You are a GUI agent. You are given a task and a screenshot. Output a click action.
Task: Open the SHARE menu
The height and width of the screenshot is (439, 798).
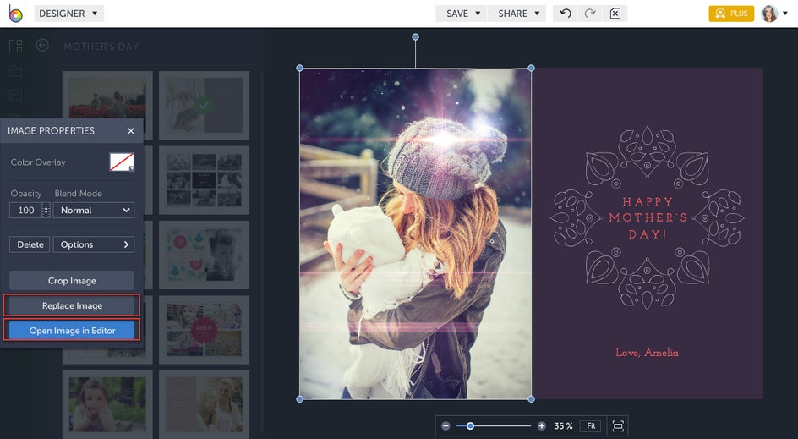517,14
